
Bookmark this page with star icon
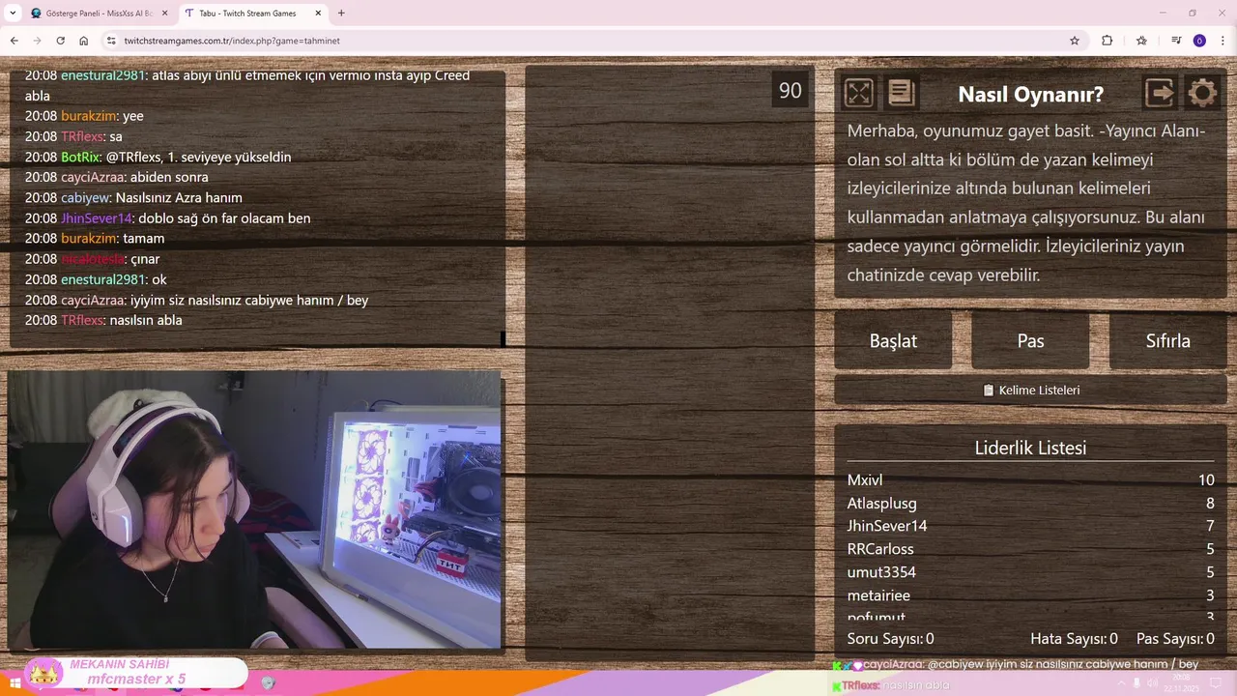tap(1074, 41)
